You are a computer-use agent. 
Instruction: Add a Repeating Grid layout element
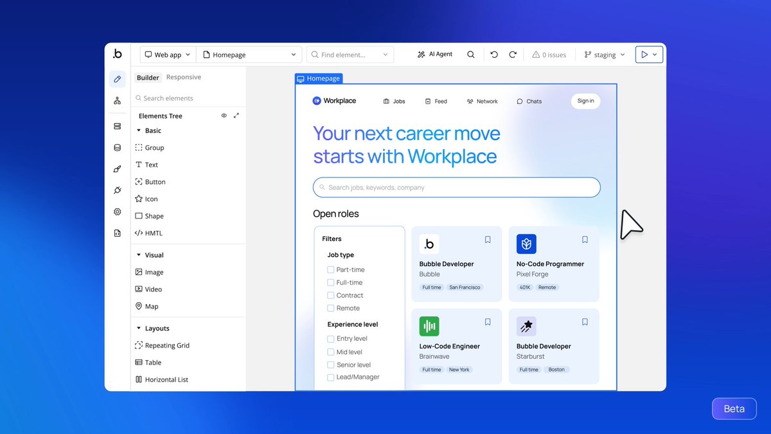click(x=162, y=346)
